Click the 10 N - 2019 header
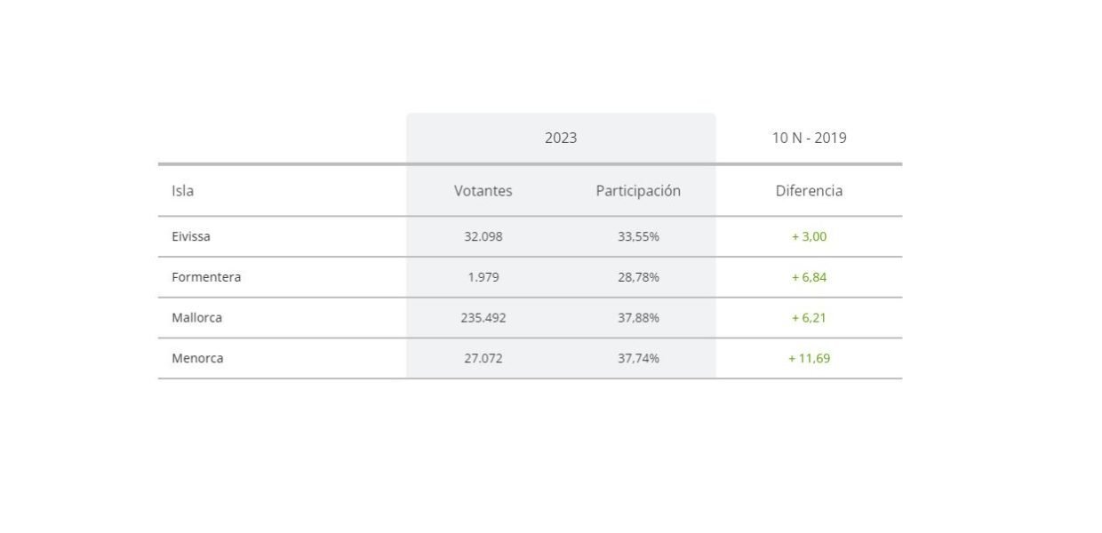 809,138
